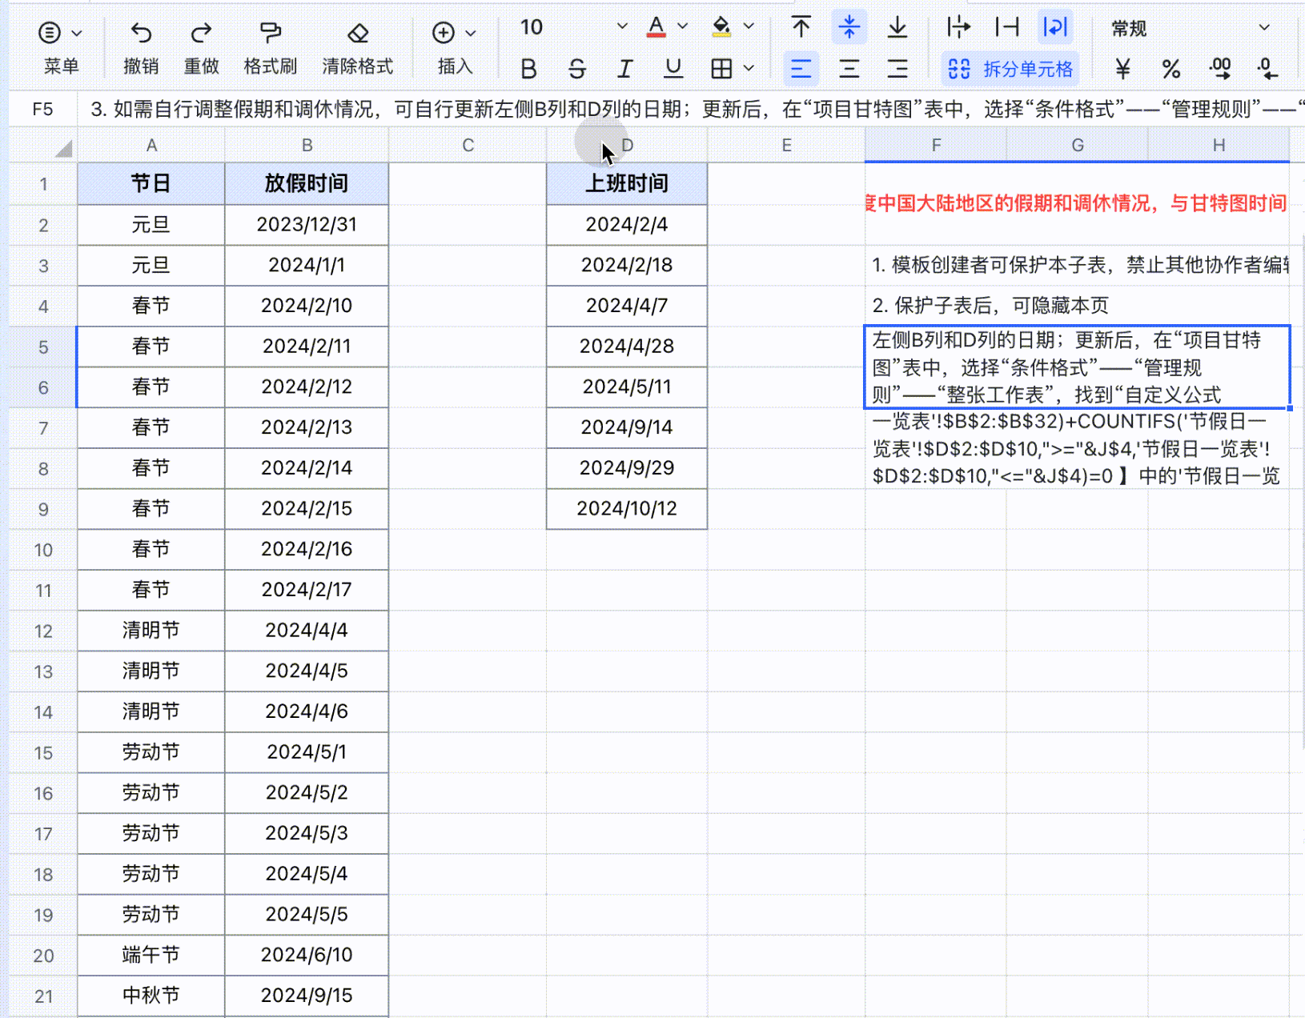Toggle text wrap mode icon
This screenshot has width=1305, height=1018.
tap(1055, 27)
